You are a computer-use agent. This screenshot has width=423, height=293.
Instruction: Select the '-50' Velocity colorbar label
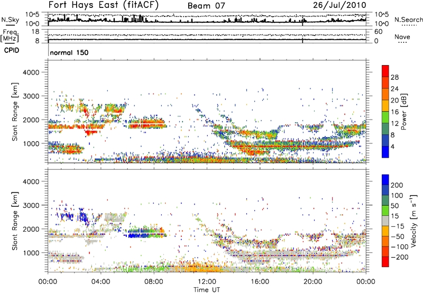[x=398, y=236]
